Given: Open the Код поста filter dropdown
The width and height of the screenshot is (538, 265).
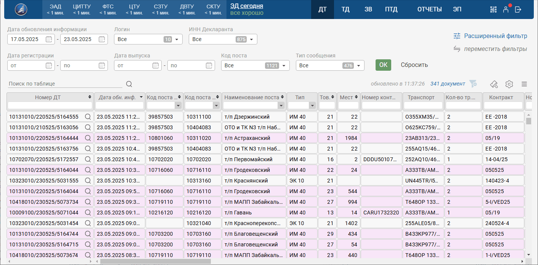Looking at the screenshot, I should [x=284, y=65].
